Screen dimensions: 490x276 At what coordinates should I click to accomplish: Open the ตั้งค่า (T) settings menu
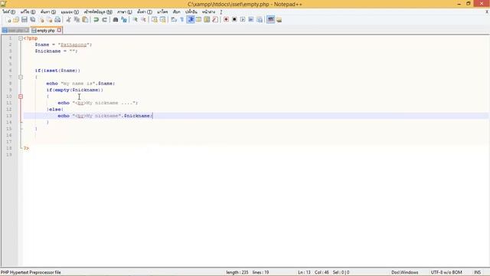click(145, 12)
